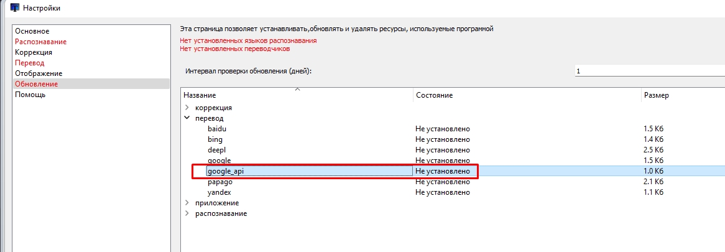This screenshot has height=252, width=725.
Task: Click the распознавание group label
Action: point(221,213)
